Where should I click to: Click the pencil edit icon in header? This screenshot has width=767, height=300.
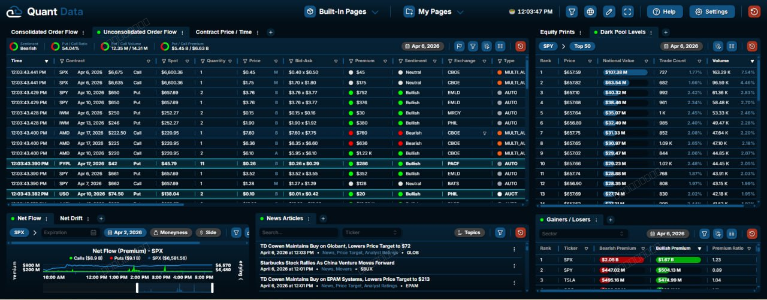pyautogui.click(x=609, y=11)
